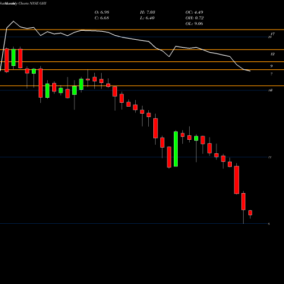Click the peak of the white line

click(13, 21)
